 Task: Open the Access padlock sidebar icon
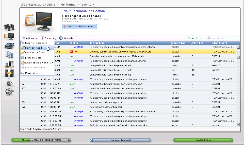(x=9, y=82)
